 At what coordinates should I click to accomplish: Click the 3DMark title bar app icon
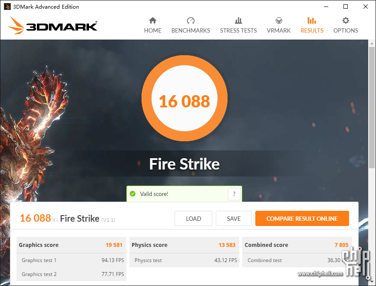click(7, 7)
